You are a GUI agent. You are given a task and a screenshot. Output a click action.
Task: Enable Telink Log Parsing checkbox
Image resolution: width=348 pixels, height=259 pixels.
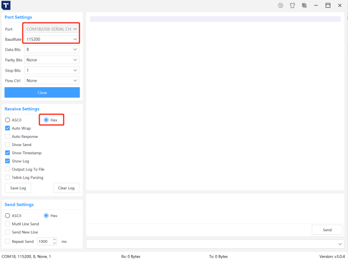(x=7, y=177)
